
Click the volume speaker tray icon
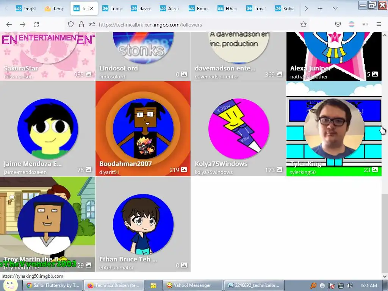[350, 286]
